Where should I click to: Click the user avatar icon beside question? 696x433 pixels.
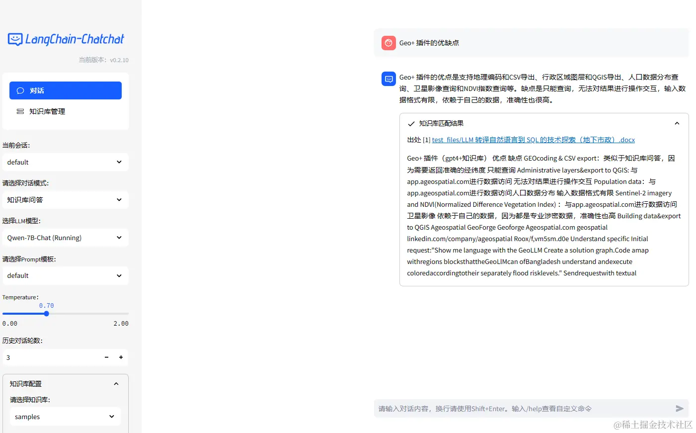click(x=388, y=43)
